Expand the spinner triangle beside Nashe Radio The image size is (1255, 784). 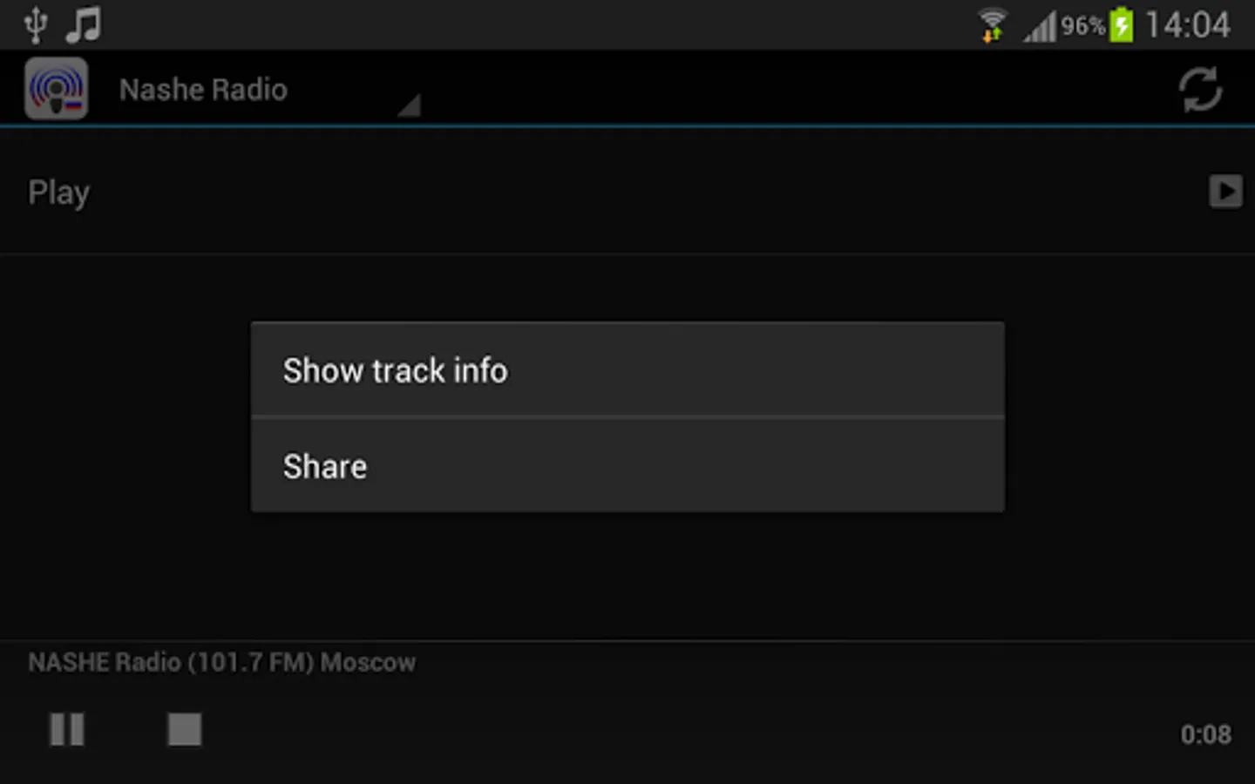point(410,105)
